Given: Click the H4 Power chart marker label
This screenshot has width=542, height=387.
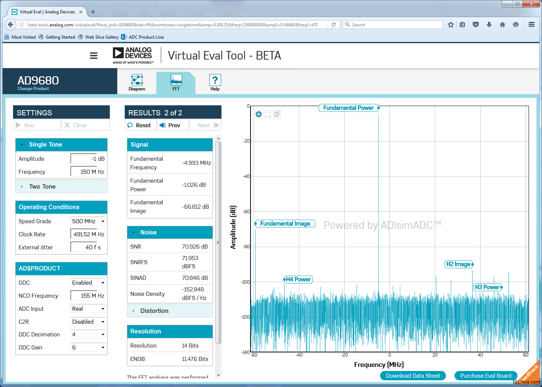Looking at the screenshot, I should [x=298, y=279].
